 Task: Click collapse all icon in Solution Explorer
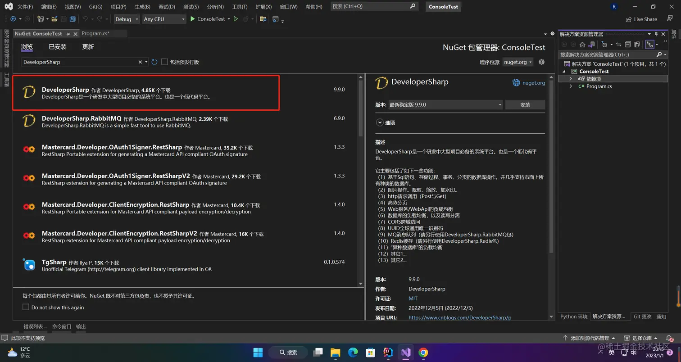(627, 44)
